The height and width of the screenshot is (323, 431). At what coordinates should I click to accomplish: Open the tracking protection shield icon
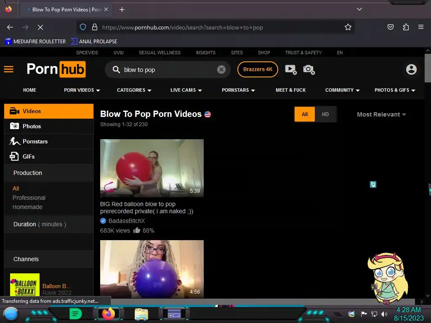(x=83, y=27)
